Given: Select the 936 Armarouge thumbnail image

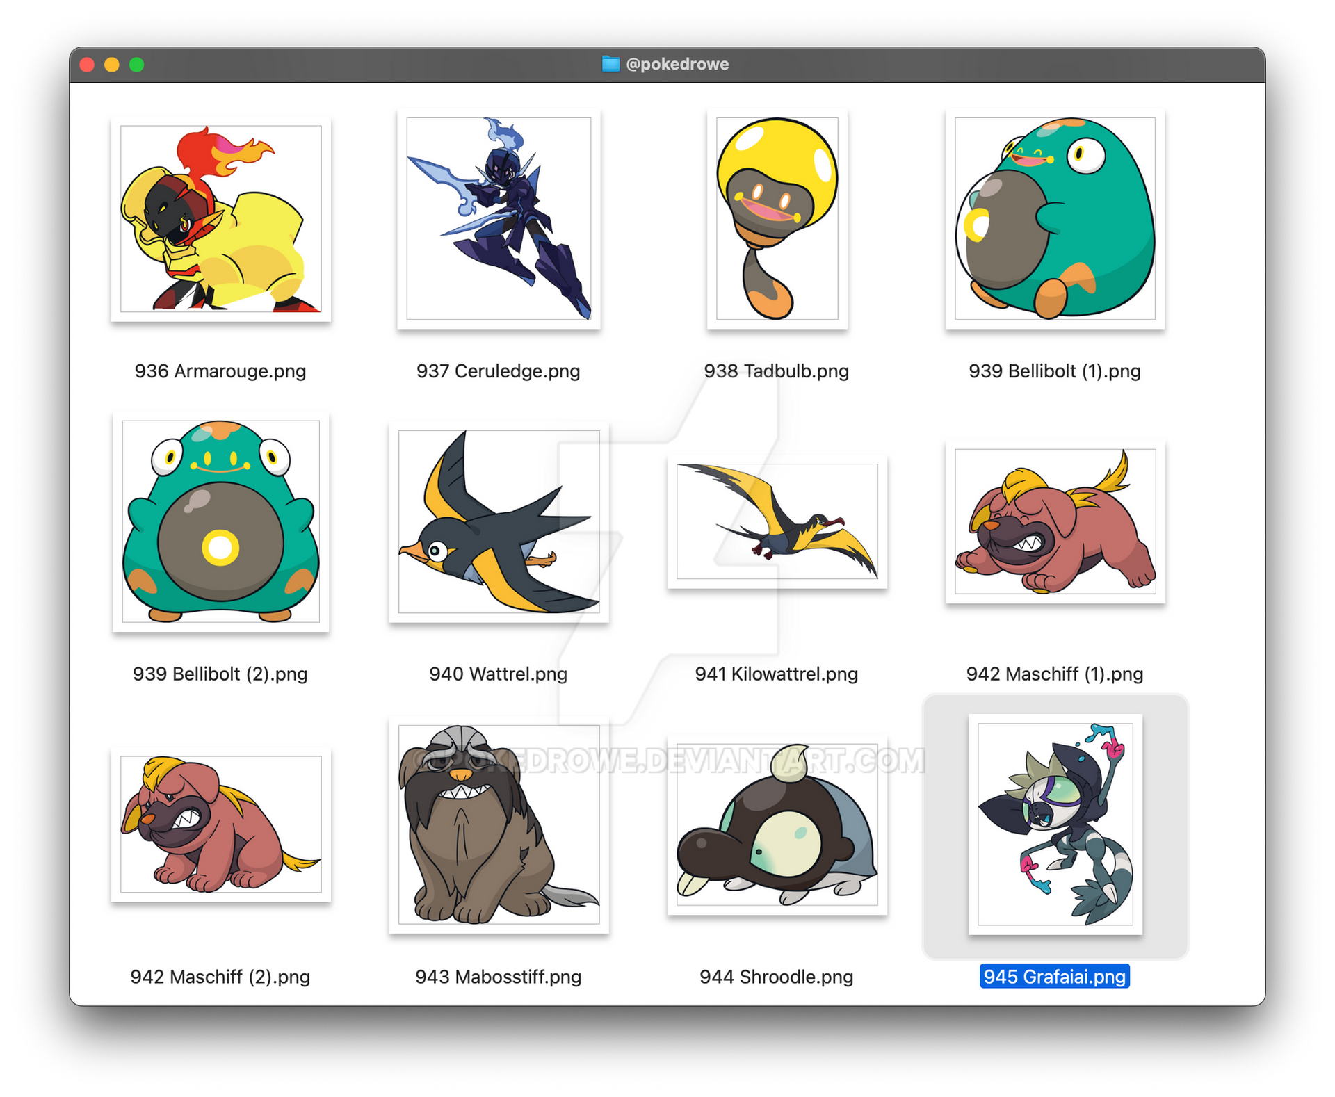Looking at the screenshot, I should pos(220,219).
